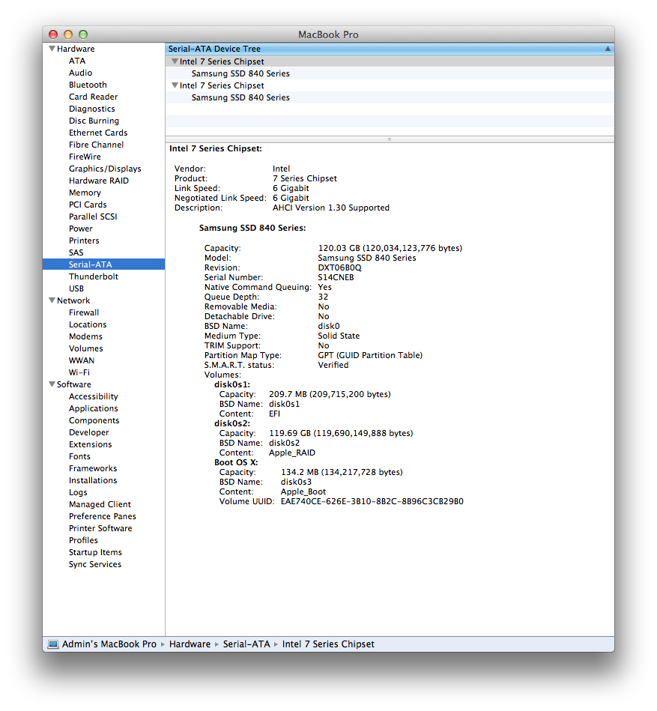This screenshot has height=711, width=657.
Task: Open Preference Panes list
Action: 103,516
